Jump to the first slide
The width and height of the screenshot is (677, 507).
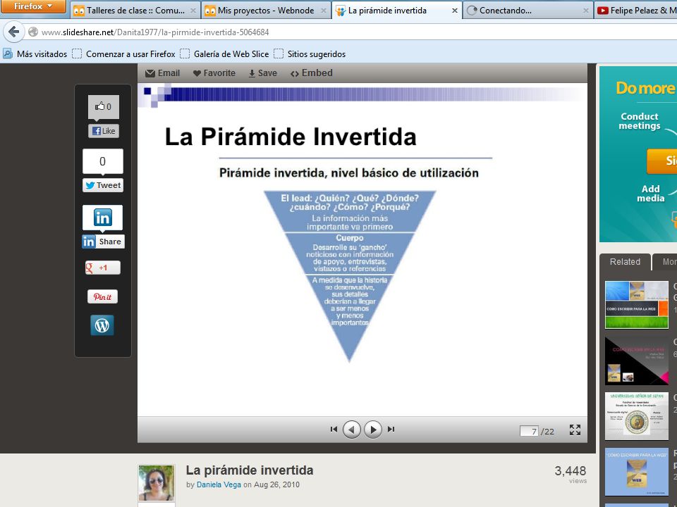click(334, 430)
